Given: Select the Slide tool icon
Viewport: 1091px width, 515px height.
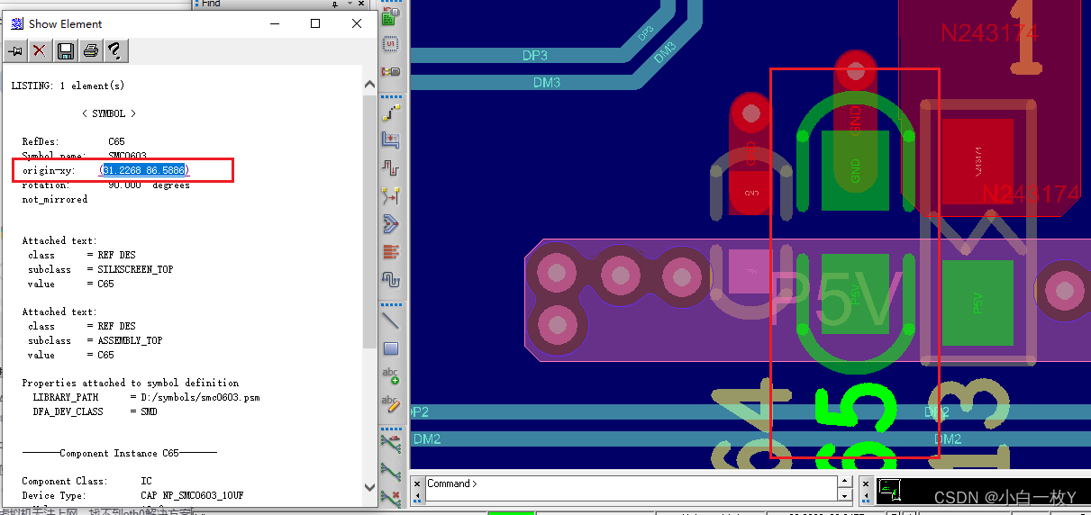Looking at the screenshot, I should 391,140.
